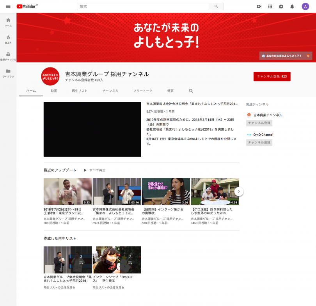
Task: Open the video upload camera icon
Action: coord(259,6)
